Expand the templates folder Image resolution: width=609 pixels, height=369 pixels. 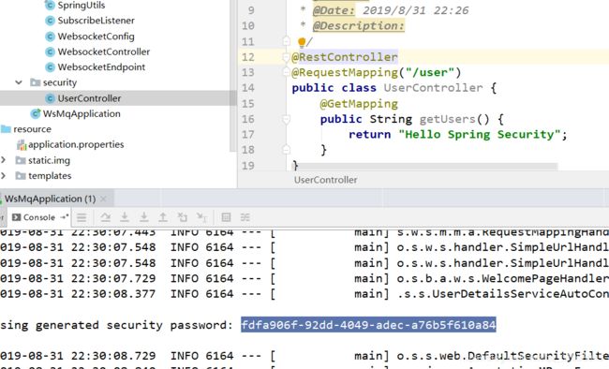point(4,175)
